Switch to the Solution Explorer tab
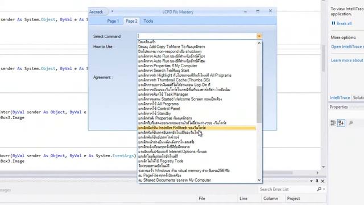Screen dimensions: 364x205 [358, 98]
